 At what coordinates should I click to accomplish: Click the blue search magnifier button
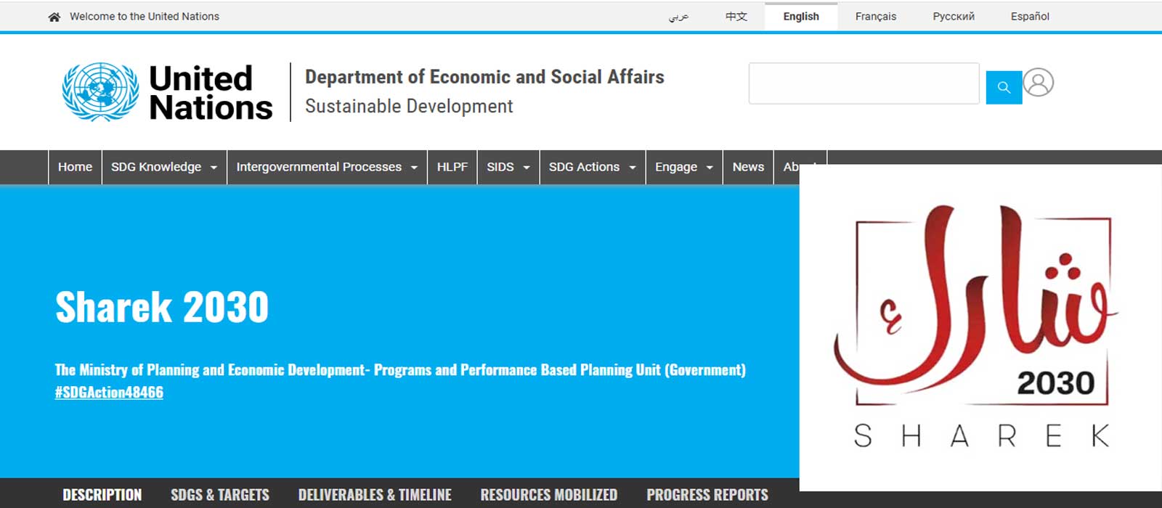pos(1004,87)
